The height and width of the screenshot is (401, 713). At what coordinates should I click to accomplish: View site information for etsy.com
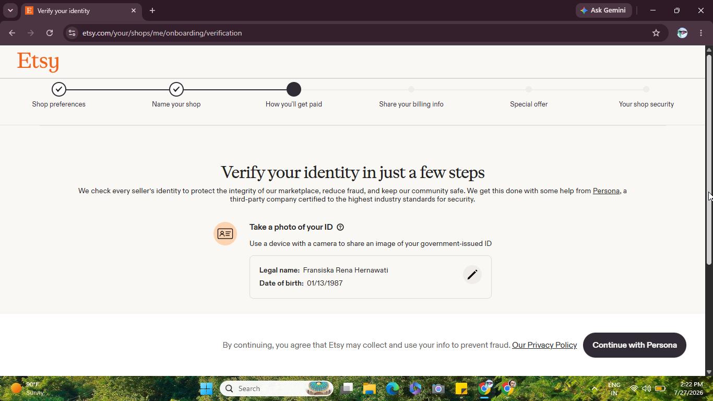pyautogui.click(x=72, y=33)
